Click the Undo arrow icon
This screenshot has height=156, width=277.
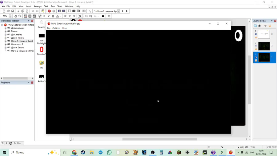(33, 11)
